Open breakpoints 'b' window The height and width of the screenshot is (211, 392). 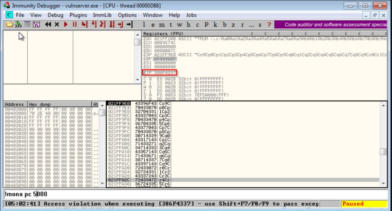[224, 25]
